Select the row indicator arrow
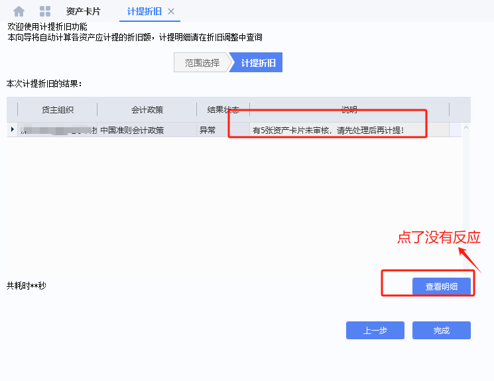The height and width of the screenshot is (381, 494). (x=13, y=129)
